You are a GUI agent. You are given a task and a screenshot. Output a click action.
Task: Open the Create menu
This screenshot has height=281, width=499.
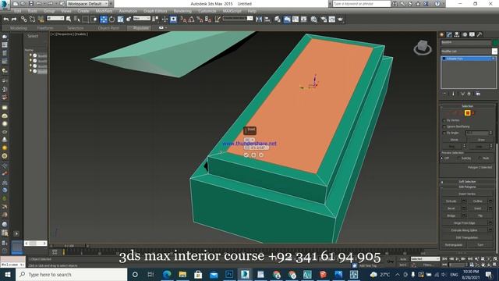[83, 11]
